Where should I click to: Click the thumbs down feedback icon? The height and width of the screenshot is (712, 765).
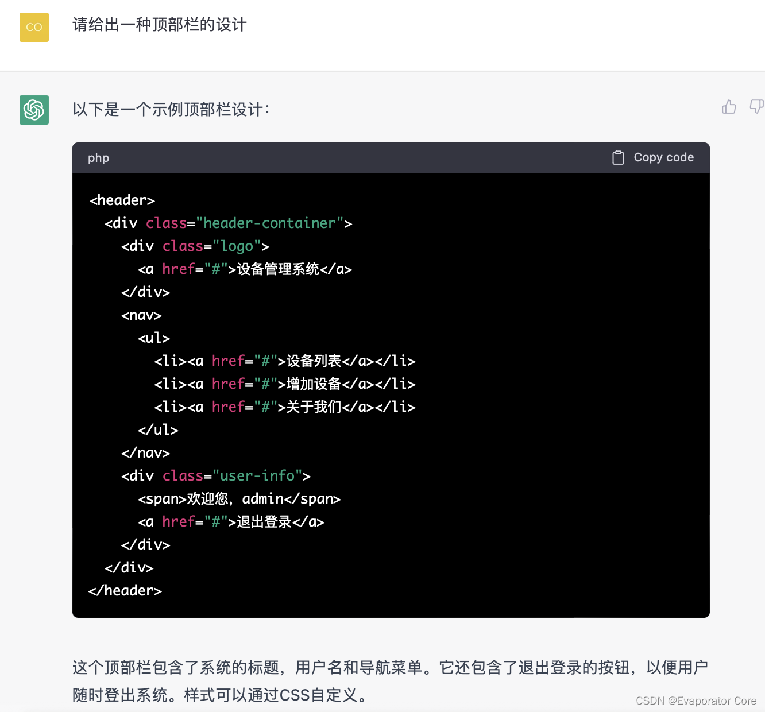tap(757, 107)
